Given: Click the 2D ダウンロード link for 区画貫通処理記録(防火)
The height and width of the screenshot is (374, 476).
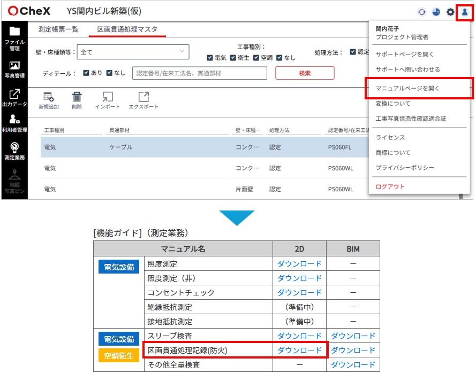Looking at the screenshot, I should 299,350.
